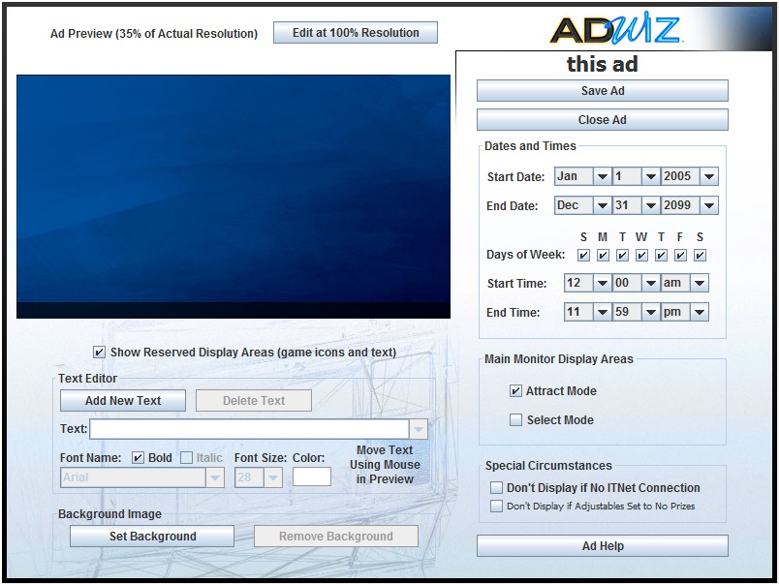
Task: Open the Text field dropdown arrow
Action: pyautogui.click(x=419, y=429)
